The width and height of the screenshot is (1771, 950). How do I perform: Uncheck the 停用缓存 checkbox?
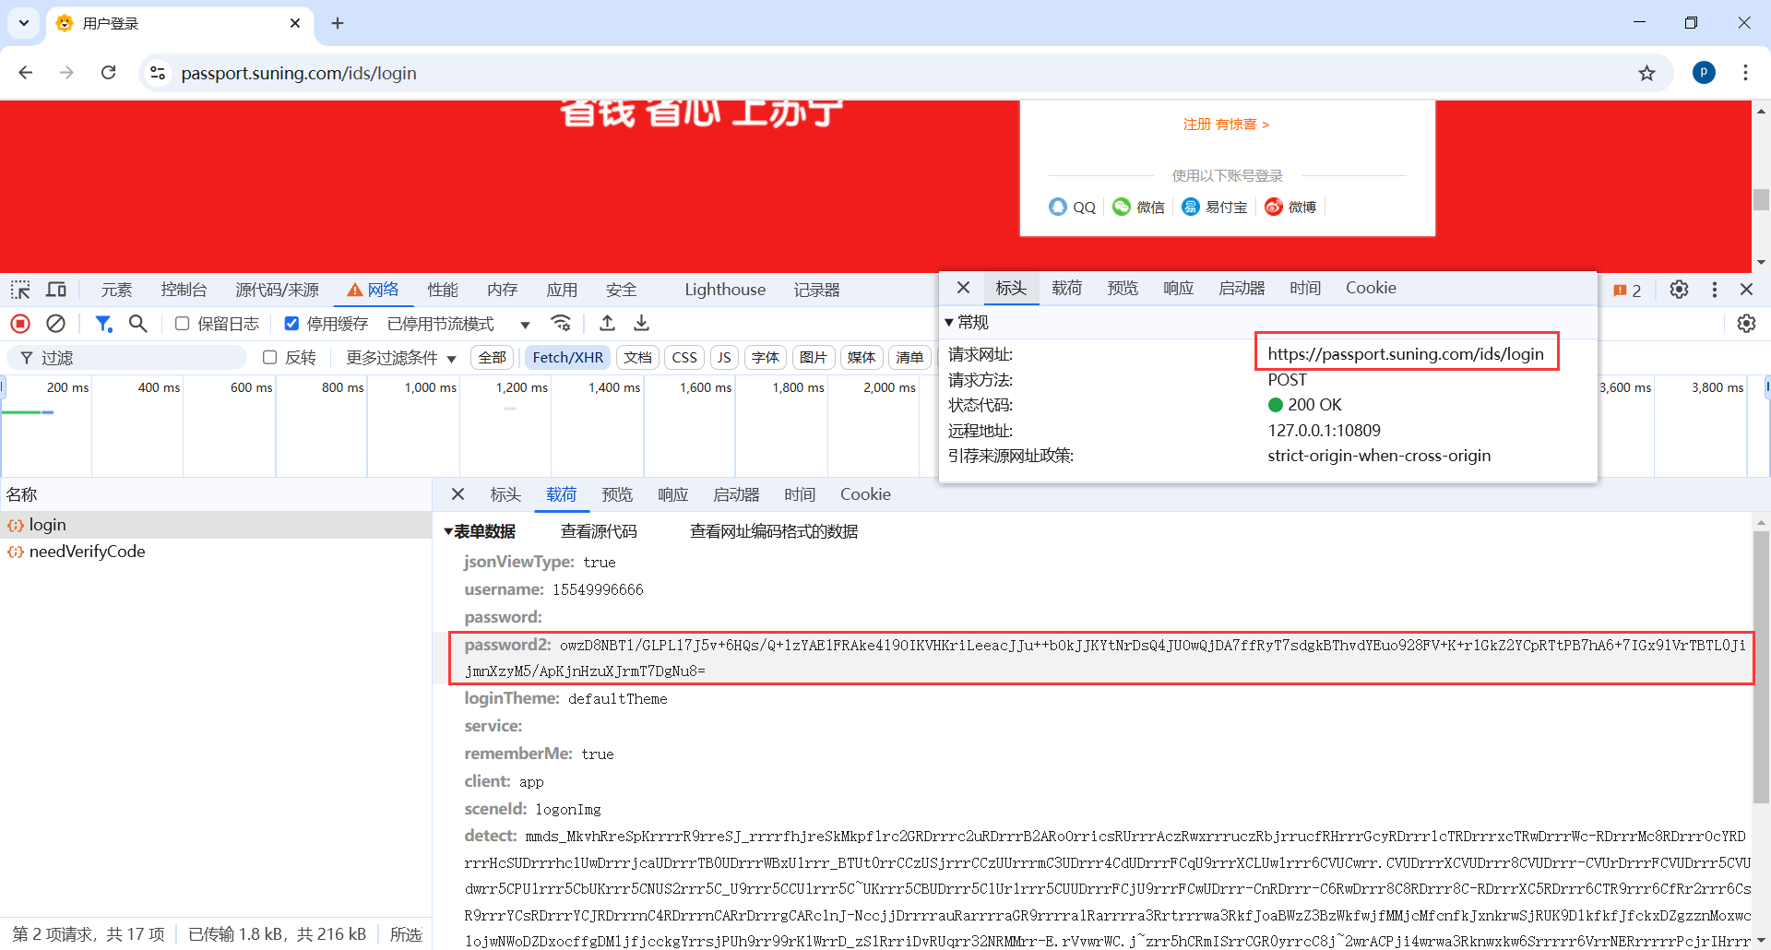pos(291,324)
